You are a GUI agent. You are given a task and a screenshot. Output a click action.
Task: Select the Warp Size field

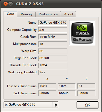coord(53,51)
